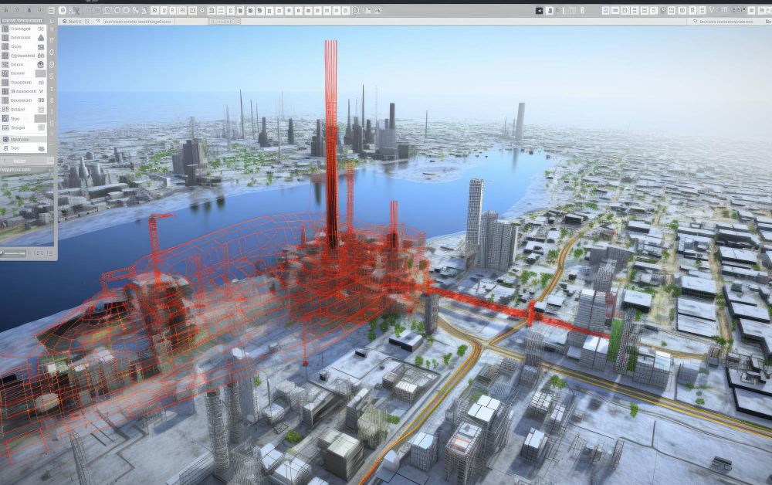The width and height of the screenshot is (772, 485).
Task: Select the first row icon in left panel
Action: [5, 29]
